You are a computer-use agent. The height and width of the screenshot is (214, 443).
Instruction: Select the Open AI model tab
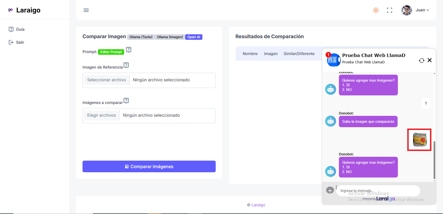pos(194,37)
